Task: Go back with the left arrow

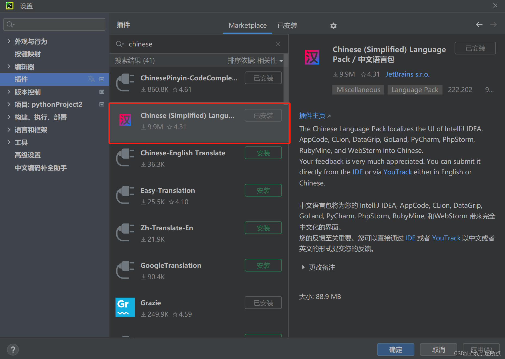Action: pos(479,24)
